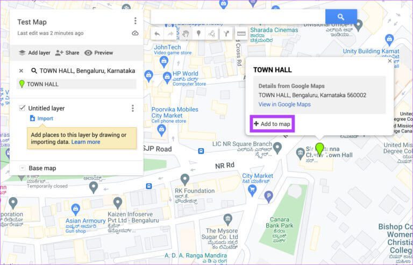
Task: Click The Mysore Sugar Co. landmark pin
Action: (227, 220)
